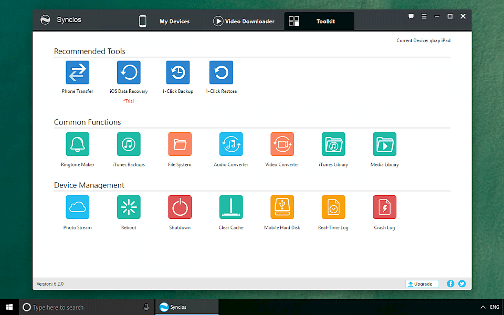The width and height of the screenshot is (504, 315).
Task: Open the Ringtone Maker
Action: pos(78,144)
